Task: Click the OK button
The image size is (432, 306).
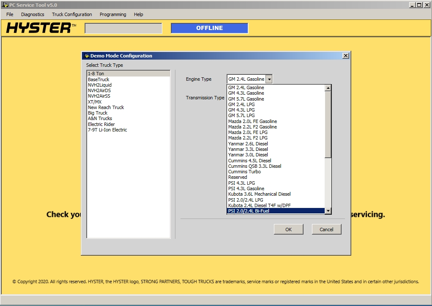Action: click(x=288, y=229)
